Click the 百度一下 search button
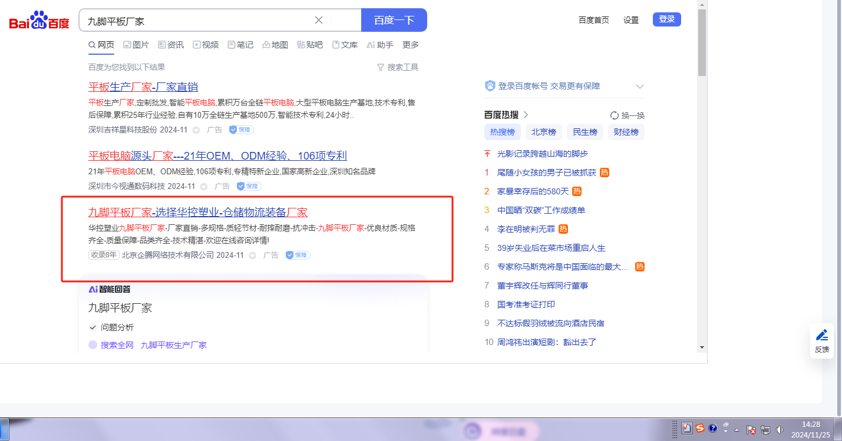The width and height of the screenshot is (842, 441). (x=394, y=20)
